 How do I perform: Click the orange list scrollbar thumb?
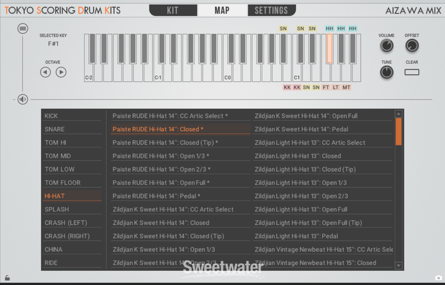tap(399, 131)
